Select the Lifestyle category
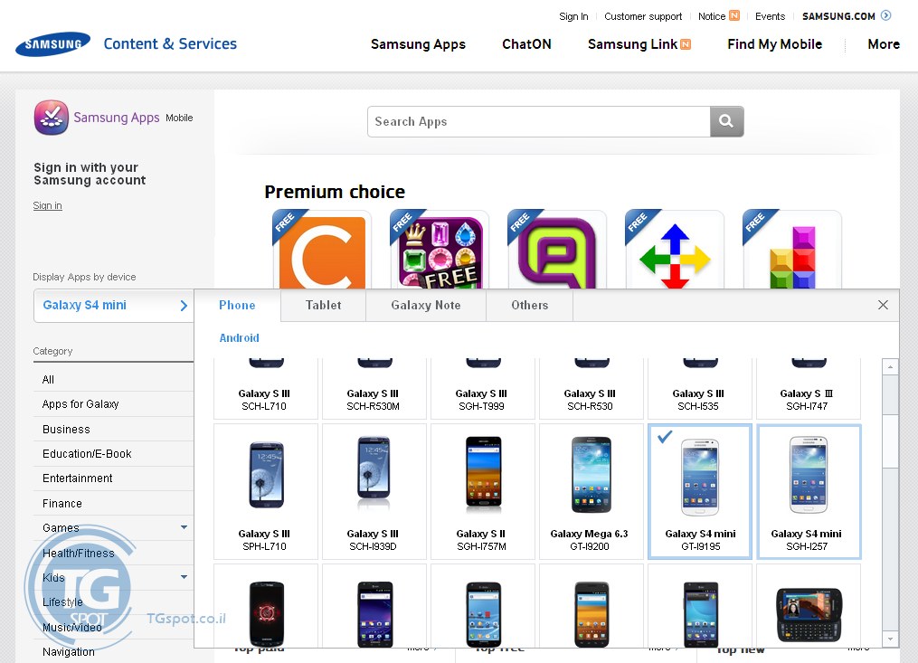 (113, 602)
